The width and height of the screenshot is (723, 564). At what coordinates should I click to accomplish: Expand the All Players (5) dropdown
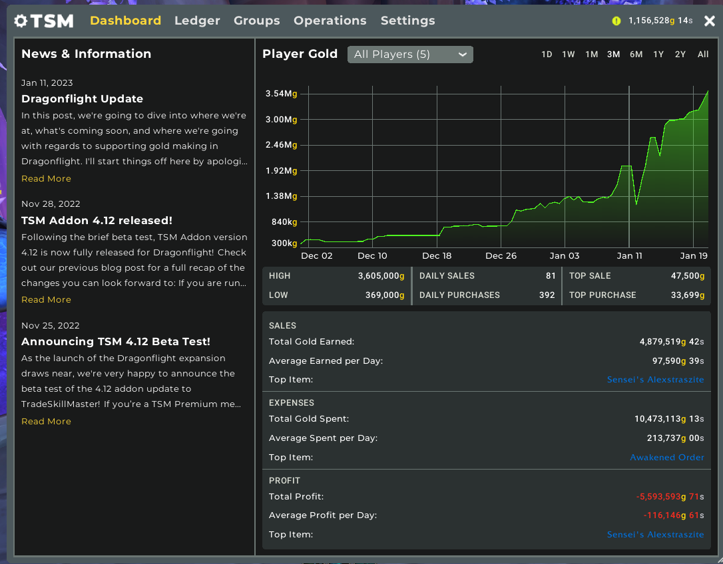[410, 55]
